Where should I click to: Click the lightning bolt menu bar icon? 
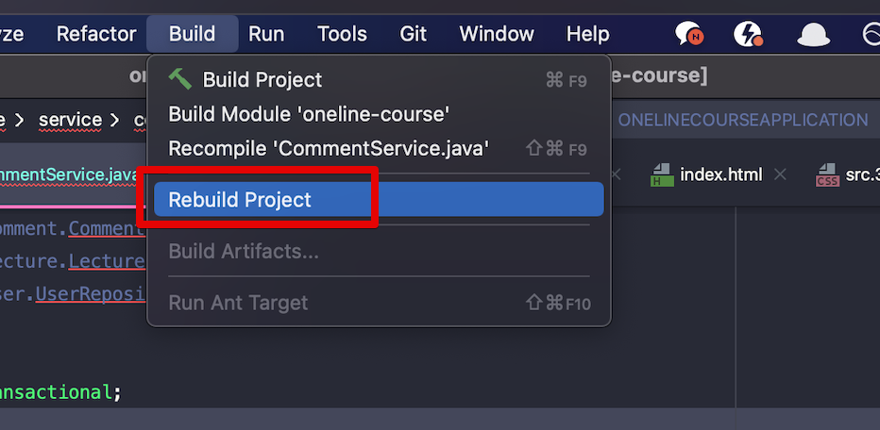(748, 34)
